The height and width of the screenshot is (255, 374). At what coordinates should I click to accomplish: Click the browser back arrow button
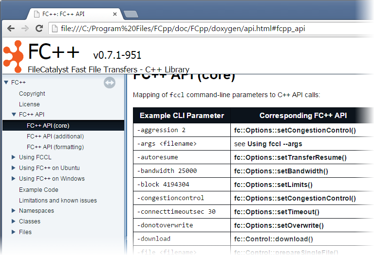[11, 29]
